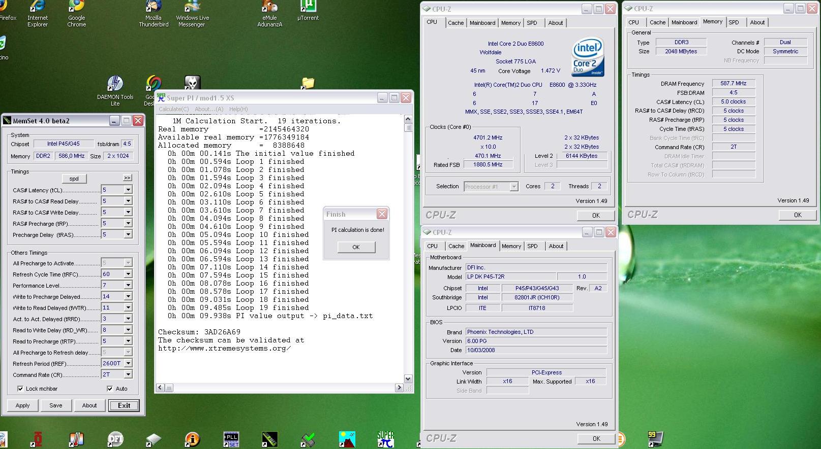The height and width of the screenshot is (449, 821).
Task: Click the >> button in MemSet Timings
Action: [x=127, y=178]
